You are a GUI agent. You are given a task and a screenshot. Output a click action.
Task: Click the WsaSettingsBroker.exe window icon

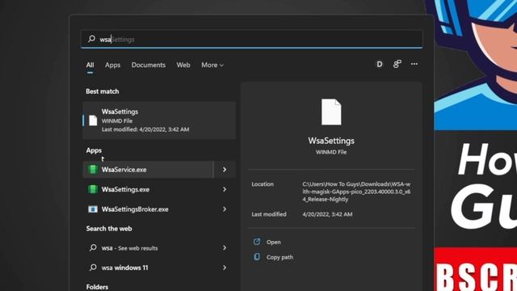point(93,209)
